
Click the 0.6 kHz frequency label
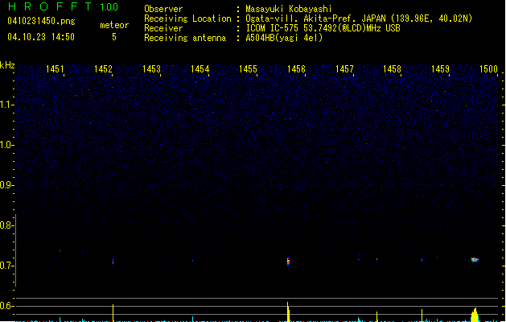(x=6, y=306)
